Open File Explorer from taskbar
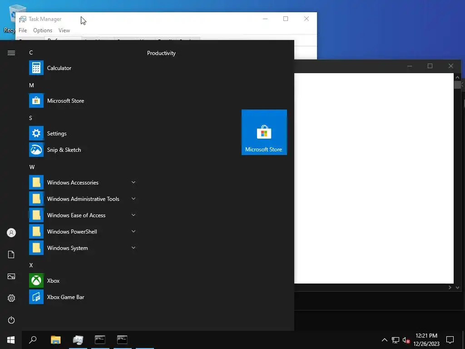This screenshot has width=465, height=349. coord(56,340)
